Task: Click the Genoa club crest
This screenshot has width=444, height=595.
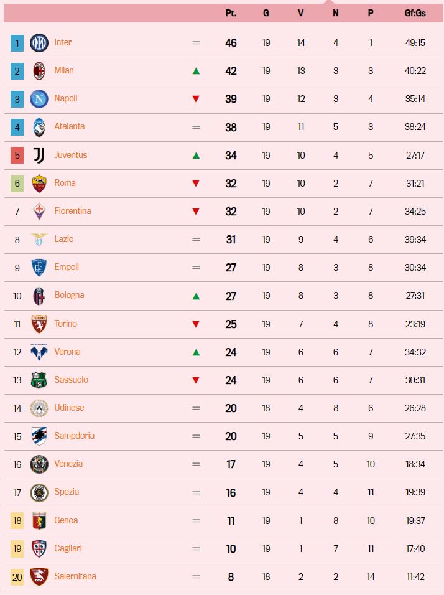Action: click(x=39, y=520)
